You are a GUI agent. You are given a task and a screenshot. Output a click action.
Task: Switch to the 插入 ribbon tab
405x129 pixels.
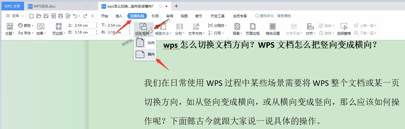tap(119, 16)
